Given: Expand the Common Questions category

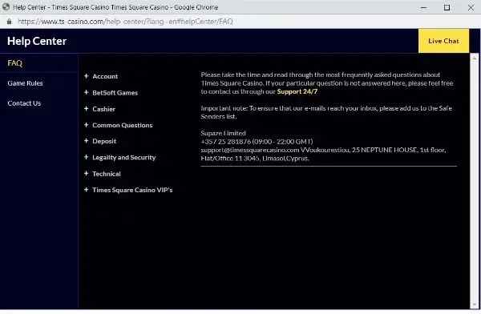Looking at the screenshot, I should tap(123, 125).
